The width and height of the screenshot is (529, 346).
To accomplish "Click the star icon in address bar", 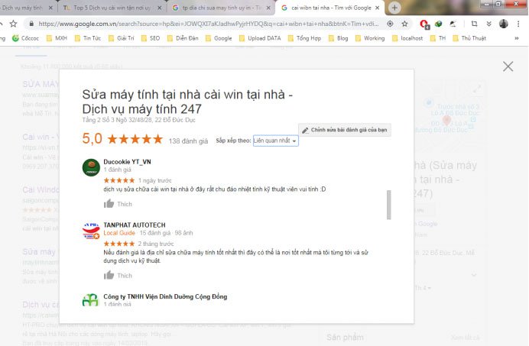I will (x=404, y=24).
